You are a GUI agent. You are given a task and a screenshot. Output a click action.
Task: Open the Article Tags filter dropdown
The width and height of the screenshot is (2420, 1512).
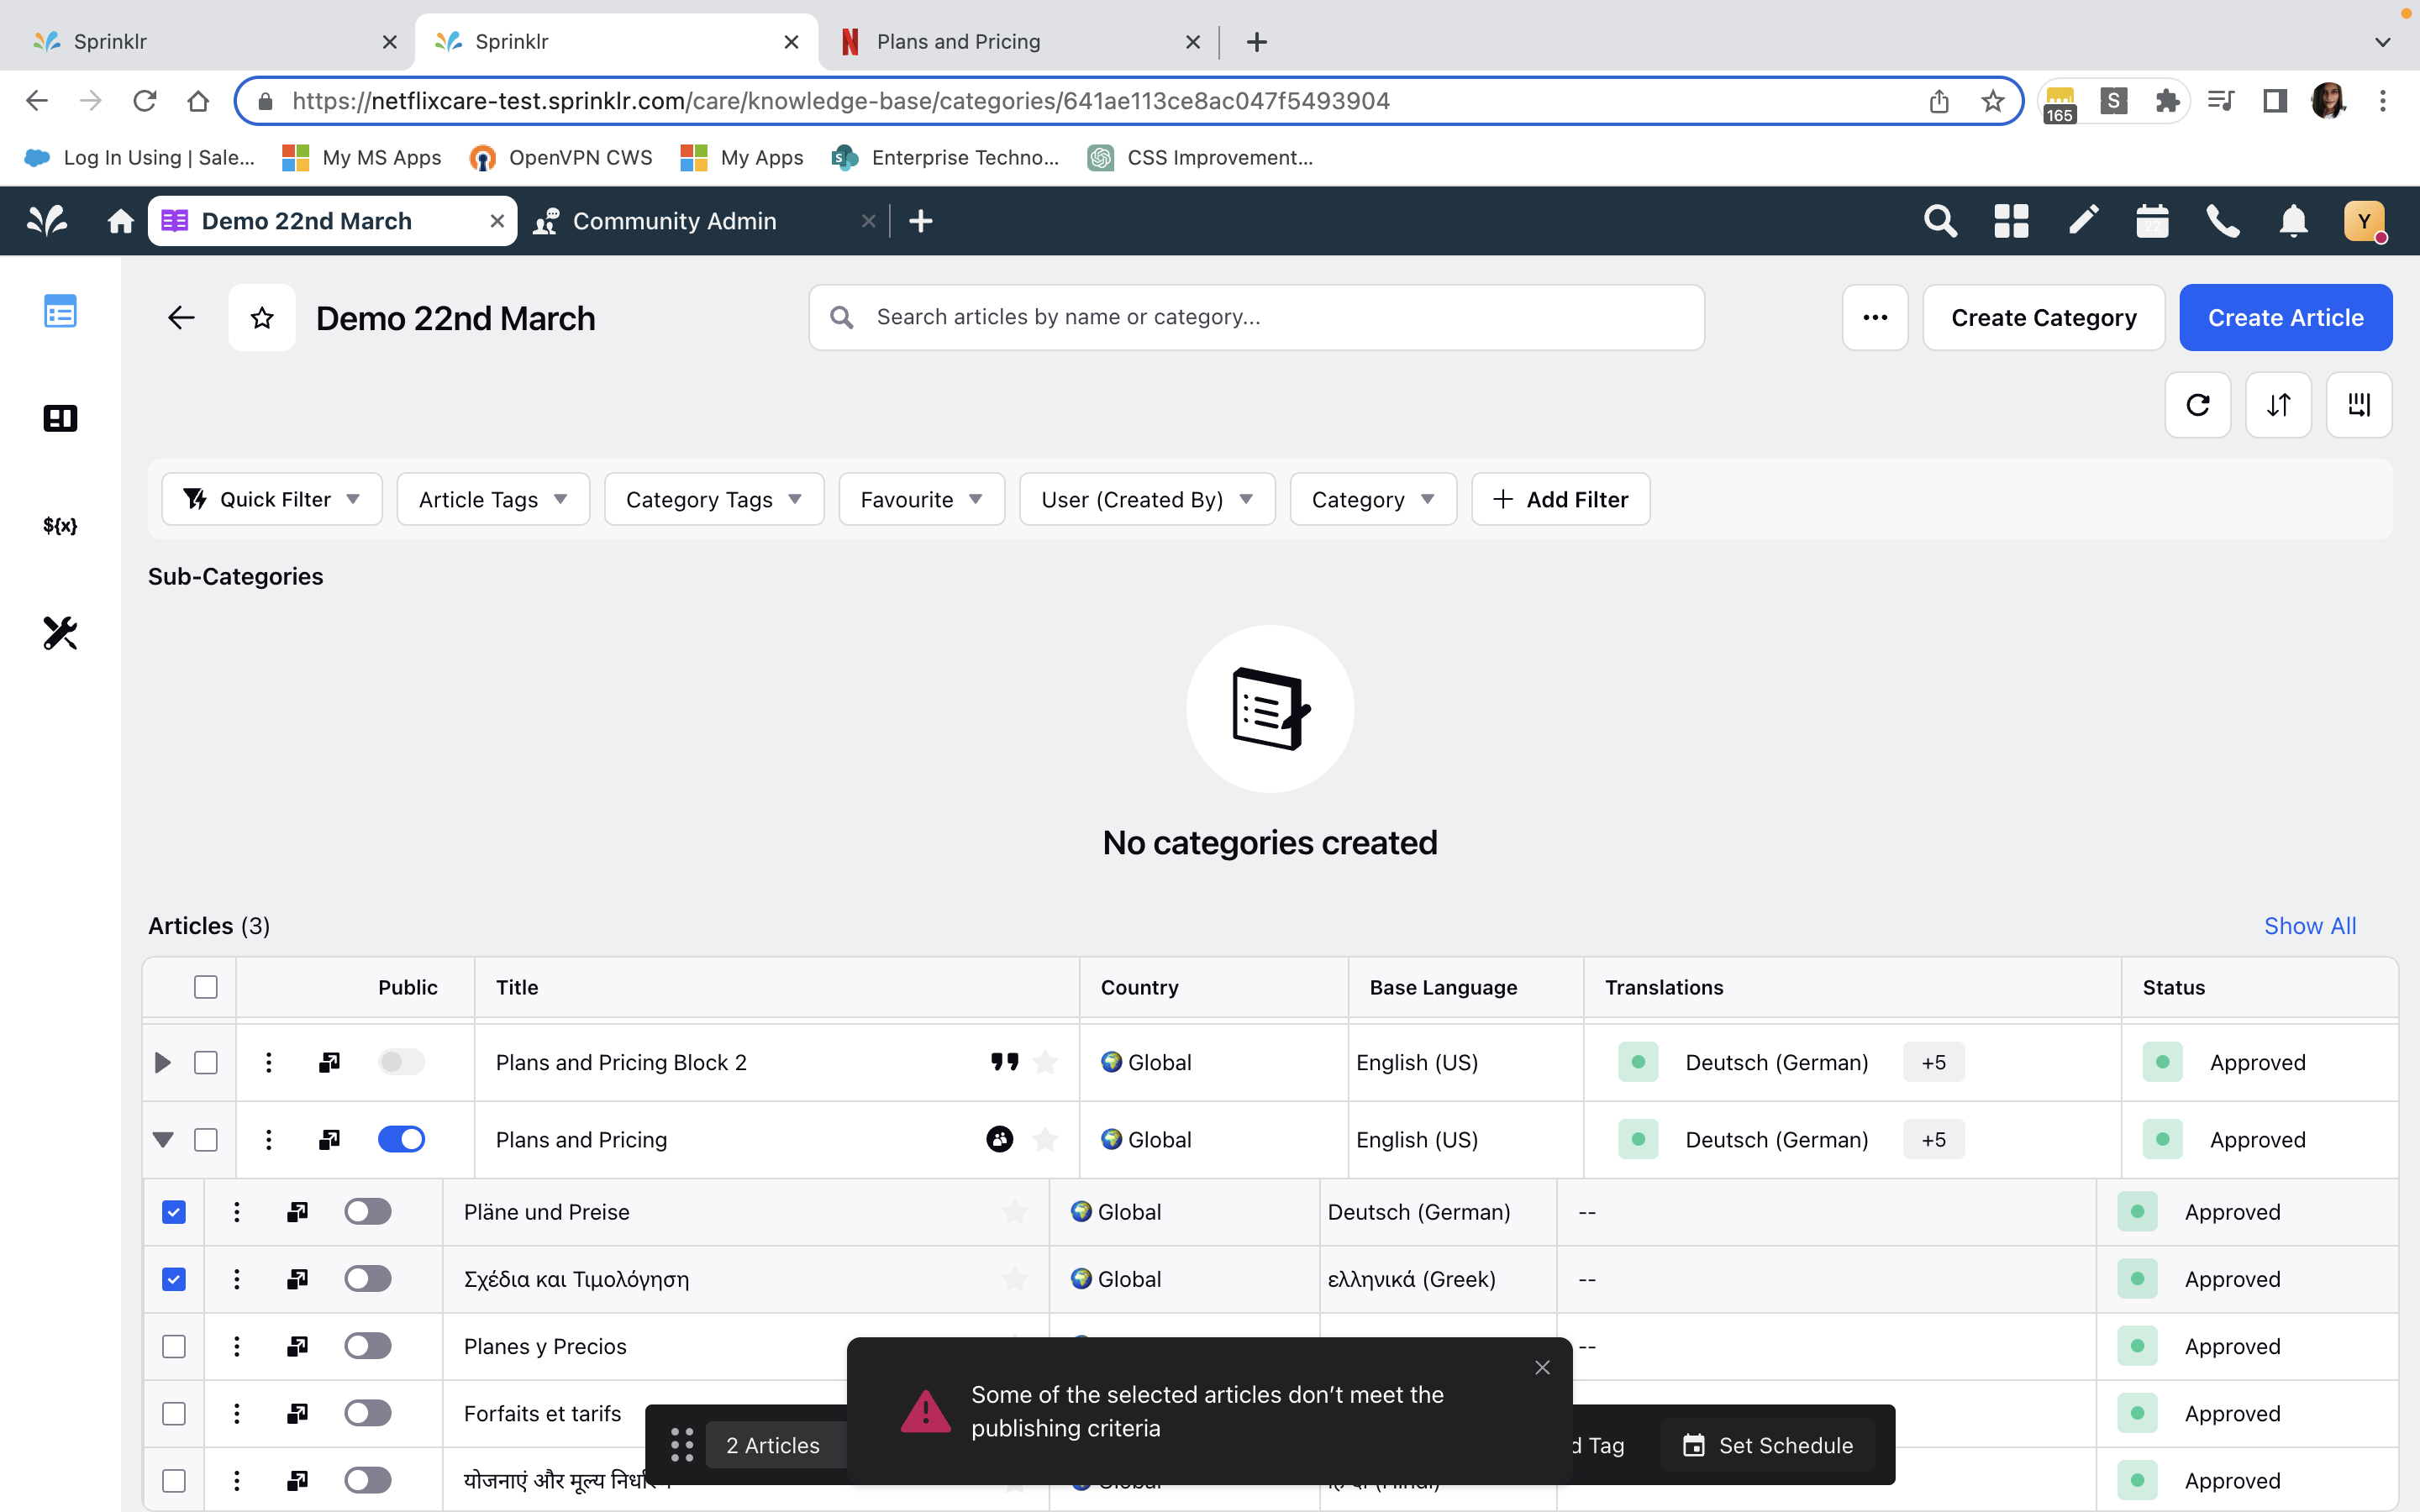tap(493, 499)
